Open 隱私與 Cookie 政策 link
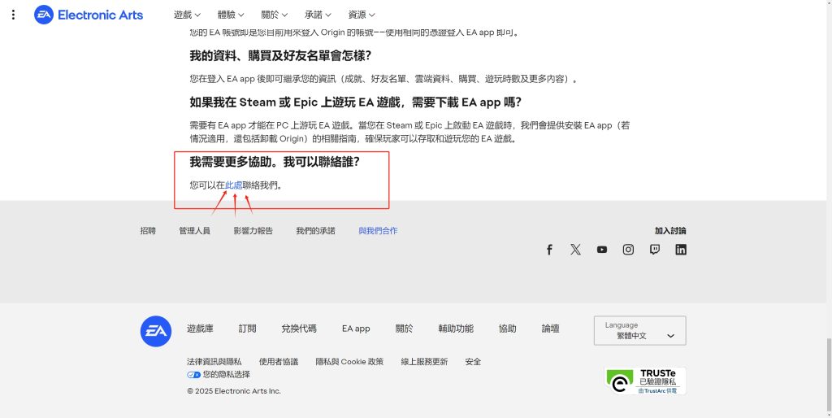Viewport: 832px width, 418px height. click(349, 362)
